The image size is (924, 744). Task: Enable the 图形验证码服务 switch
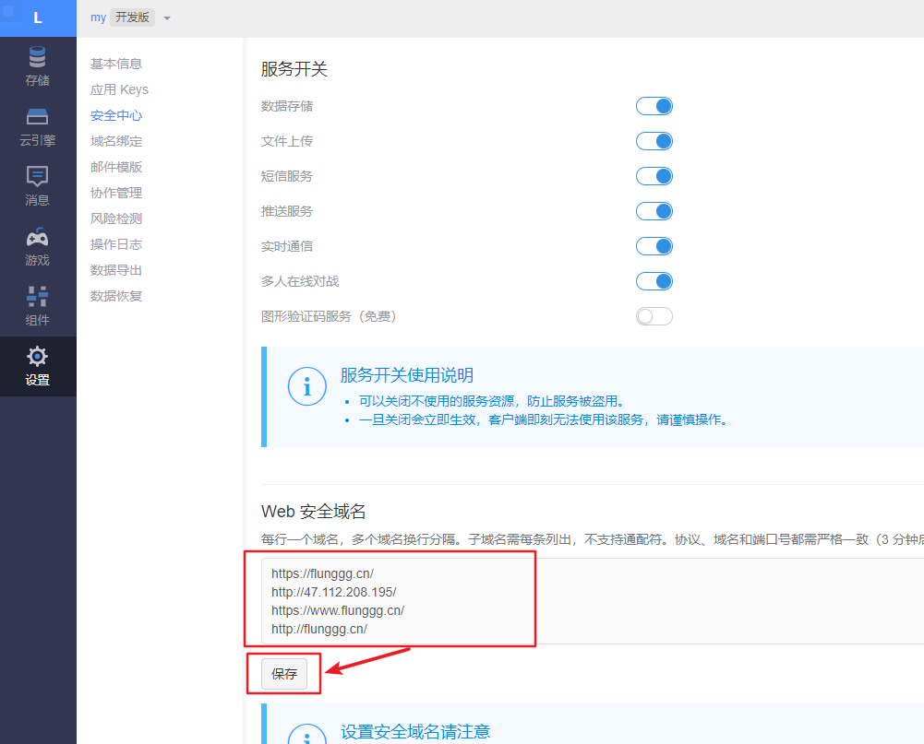pos(654,316)
